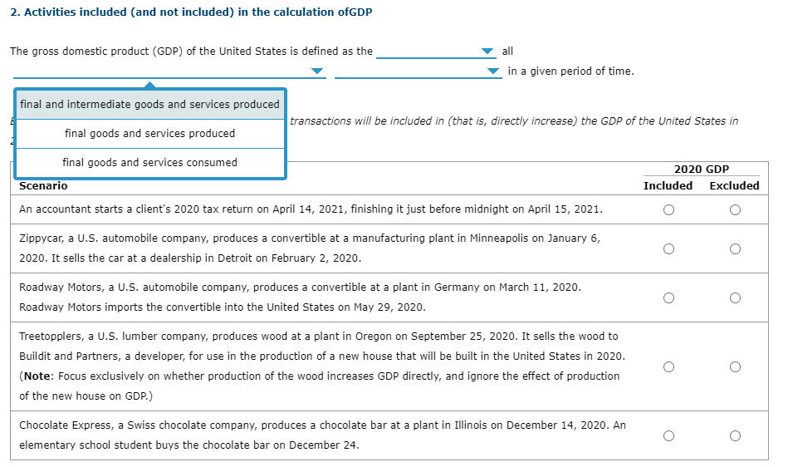The image size is (793, 467).
Task: Mark the Roadway Motors scenario as Excluded
Action: point(735,297)
